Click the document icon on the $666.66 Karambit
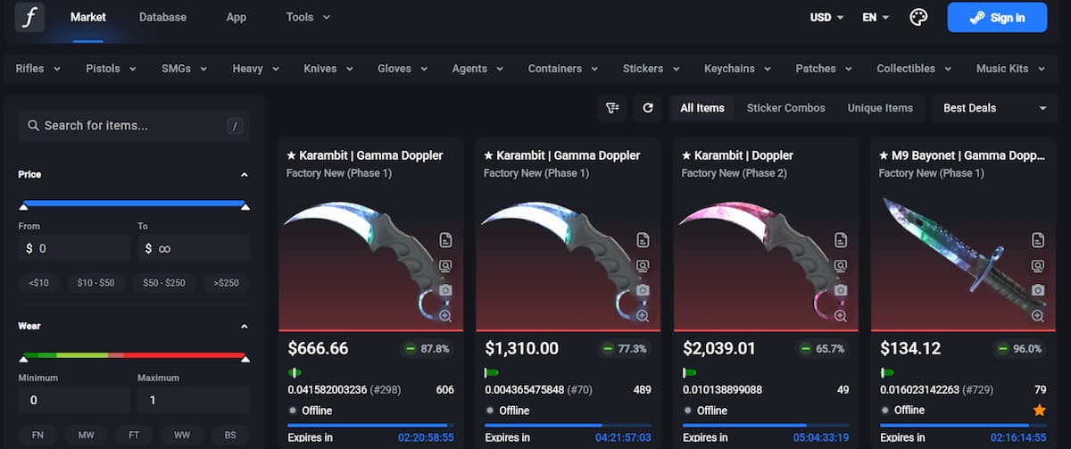This screenshot has height=449, width=1071. [x=445, y=239]
